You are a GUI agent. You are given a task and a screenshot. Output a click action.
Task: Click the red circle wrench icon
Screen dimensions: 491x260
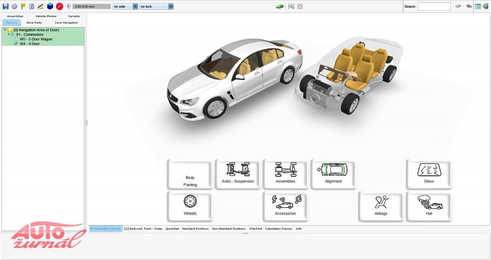point(59,6)
